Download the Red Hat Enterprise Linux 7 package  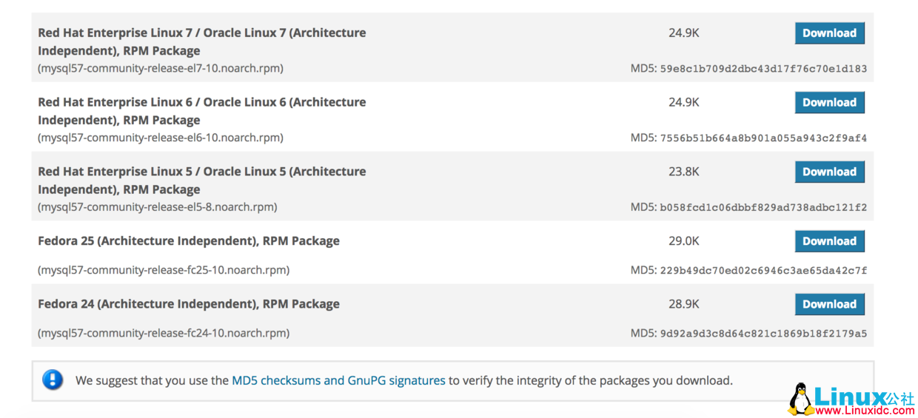click(x=829, y=33)
